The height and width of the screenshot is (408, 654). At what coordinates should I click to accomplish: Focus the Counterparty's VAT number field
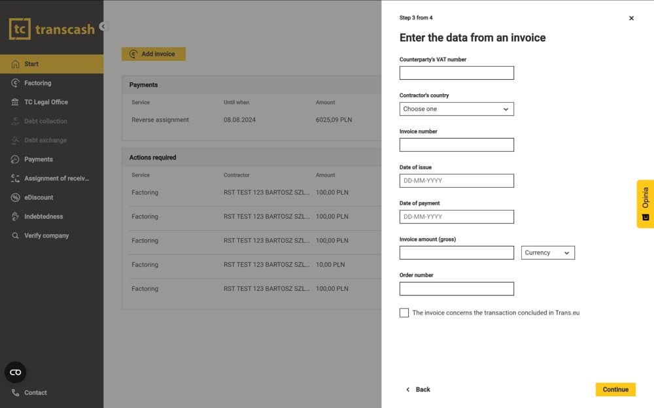click(x=456, y=73)
